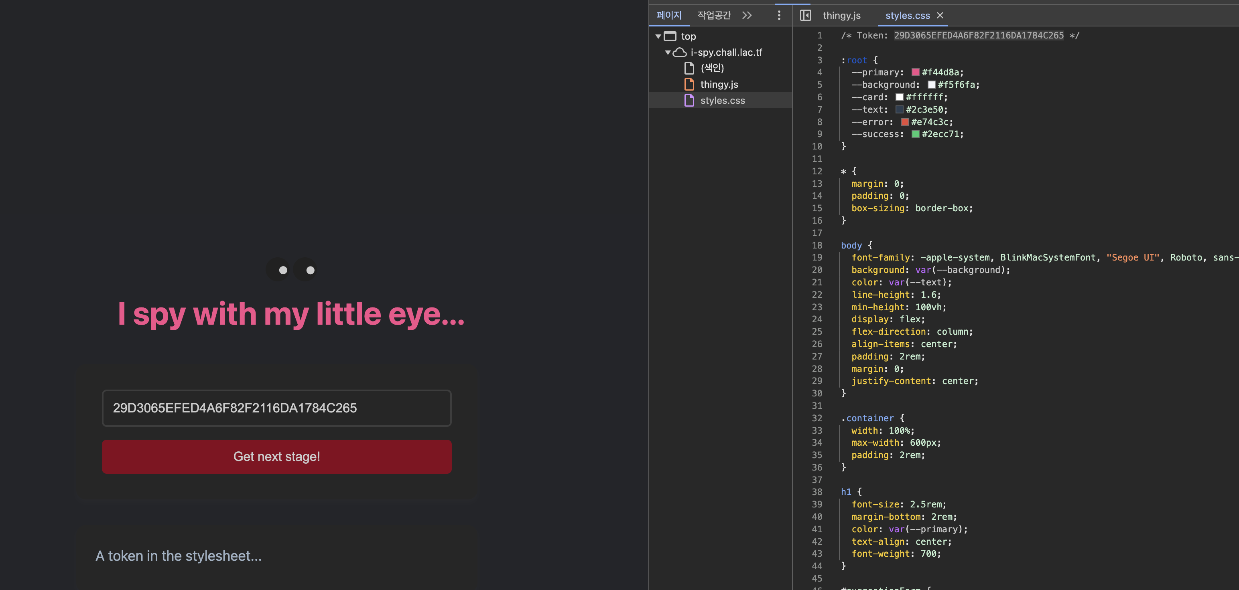Image resolution: width=1239 pixels, height=590 pixels.
Task: Open the three-dot sources menu
Action: [x=779, y=15]
